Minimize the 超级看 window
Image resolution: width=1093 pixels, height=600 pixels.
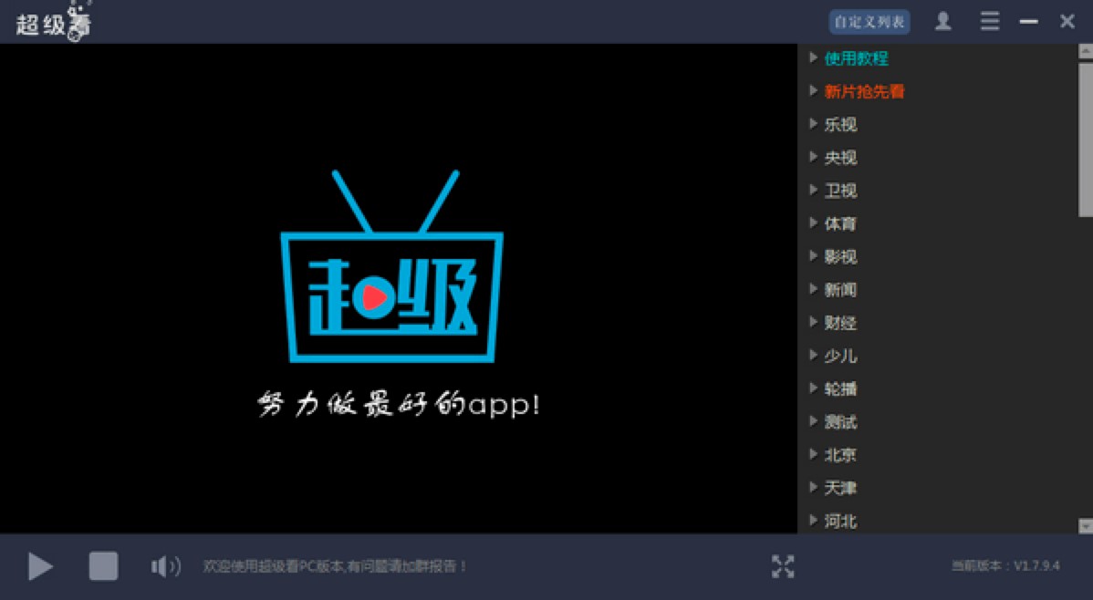coord(1029,22)
